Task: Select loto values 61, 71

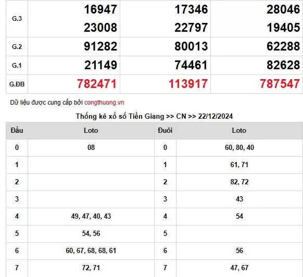Action: [239, 165]
